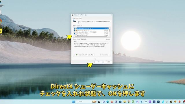Screen dimensions: 185x104
Task: Select the Windows エラー報告 row text
Action: (87, 32)
